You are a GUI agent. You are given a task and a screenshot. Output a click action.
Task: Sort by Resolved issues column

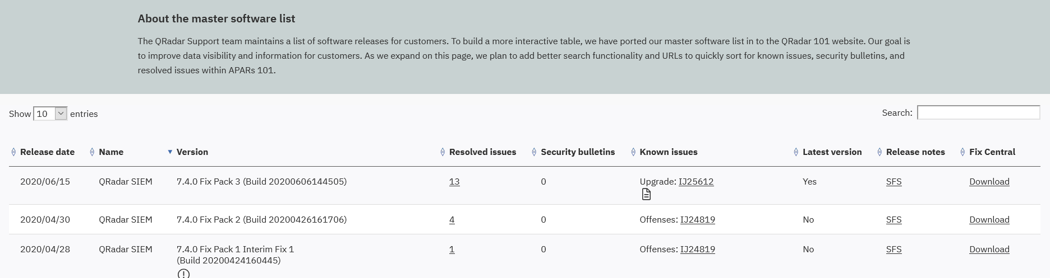(x=443, y=152)
